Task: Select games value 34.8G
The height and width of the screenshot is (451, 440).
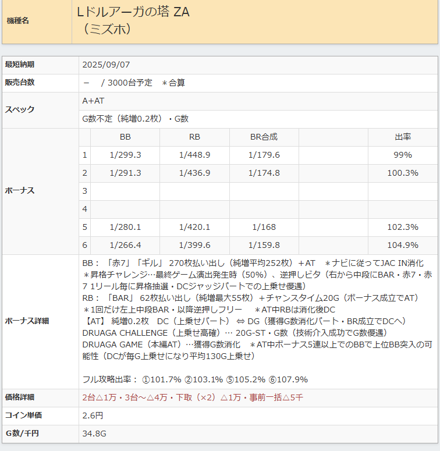Action: click(x=94, y=434)
